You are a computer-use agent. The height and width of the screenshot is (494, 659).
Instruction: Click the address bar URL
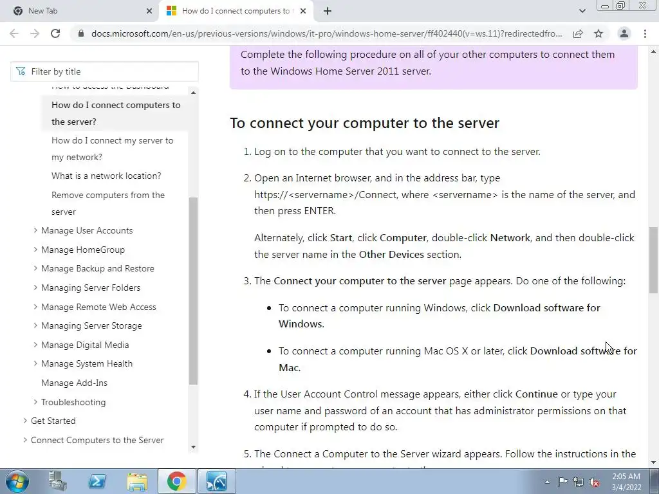pyautogui.click(x=326, y=33)
